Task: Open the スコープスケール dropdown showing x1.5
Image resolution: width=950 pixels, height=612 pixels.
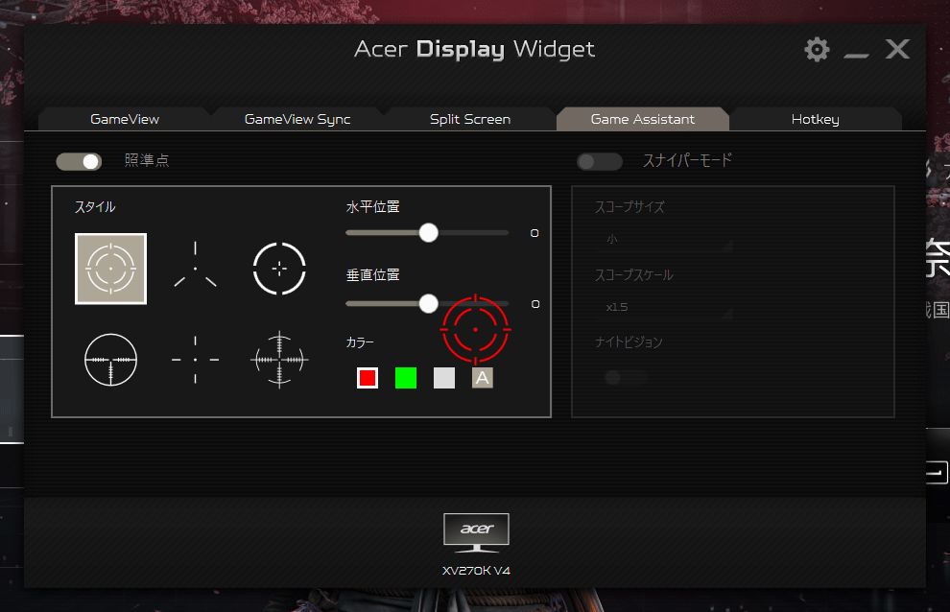Action: 665,307
